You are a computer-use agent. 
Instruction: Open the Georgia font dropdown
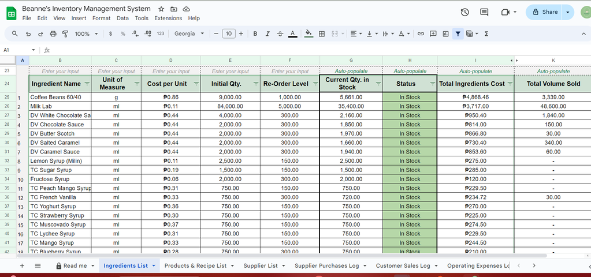(189, 34)
